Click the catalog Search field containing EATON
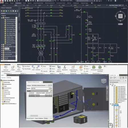 click(x=41, y=88)
